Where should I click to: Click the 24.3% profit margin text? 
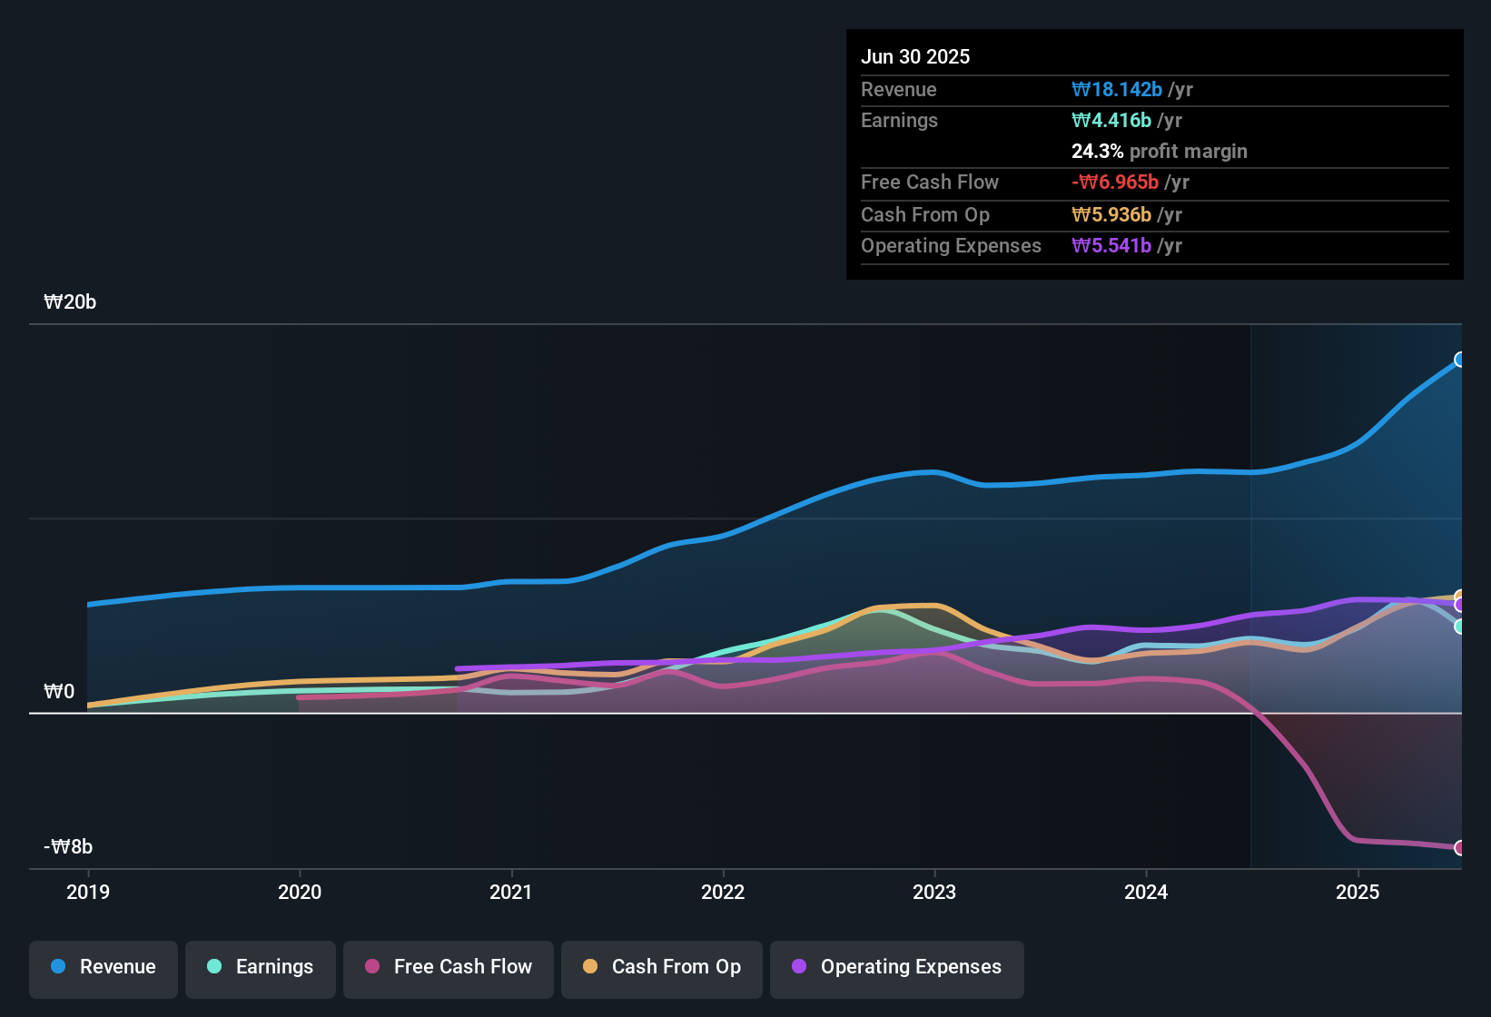tap(1160, 151)
